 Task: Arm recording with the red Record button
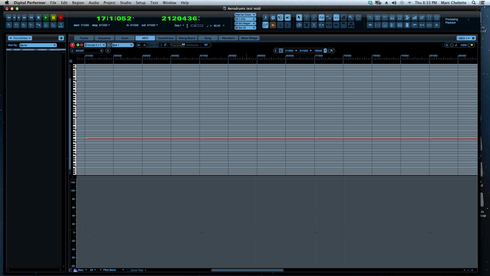[61, 18]
